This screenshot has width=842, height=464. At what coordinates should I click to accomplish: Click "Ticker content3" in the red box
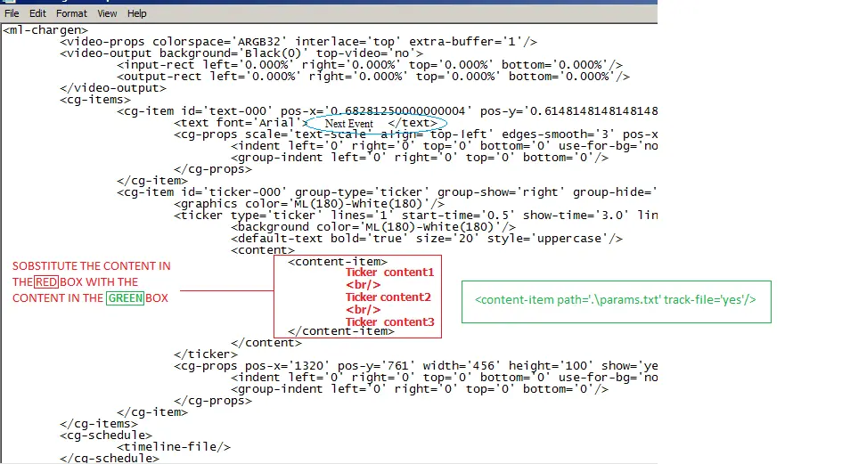[389, 322]
